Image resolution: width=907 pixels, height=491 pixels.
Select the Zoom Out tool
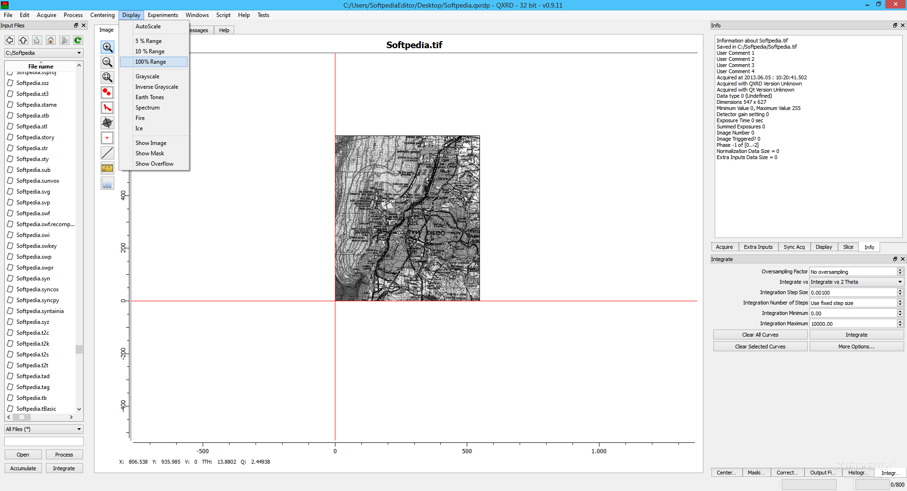107,62
